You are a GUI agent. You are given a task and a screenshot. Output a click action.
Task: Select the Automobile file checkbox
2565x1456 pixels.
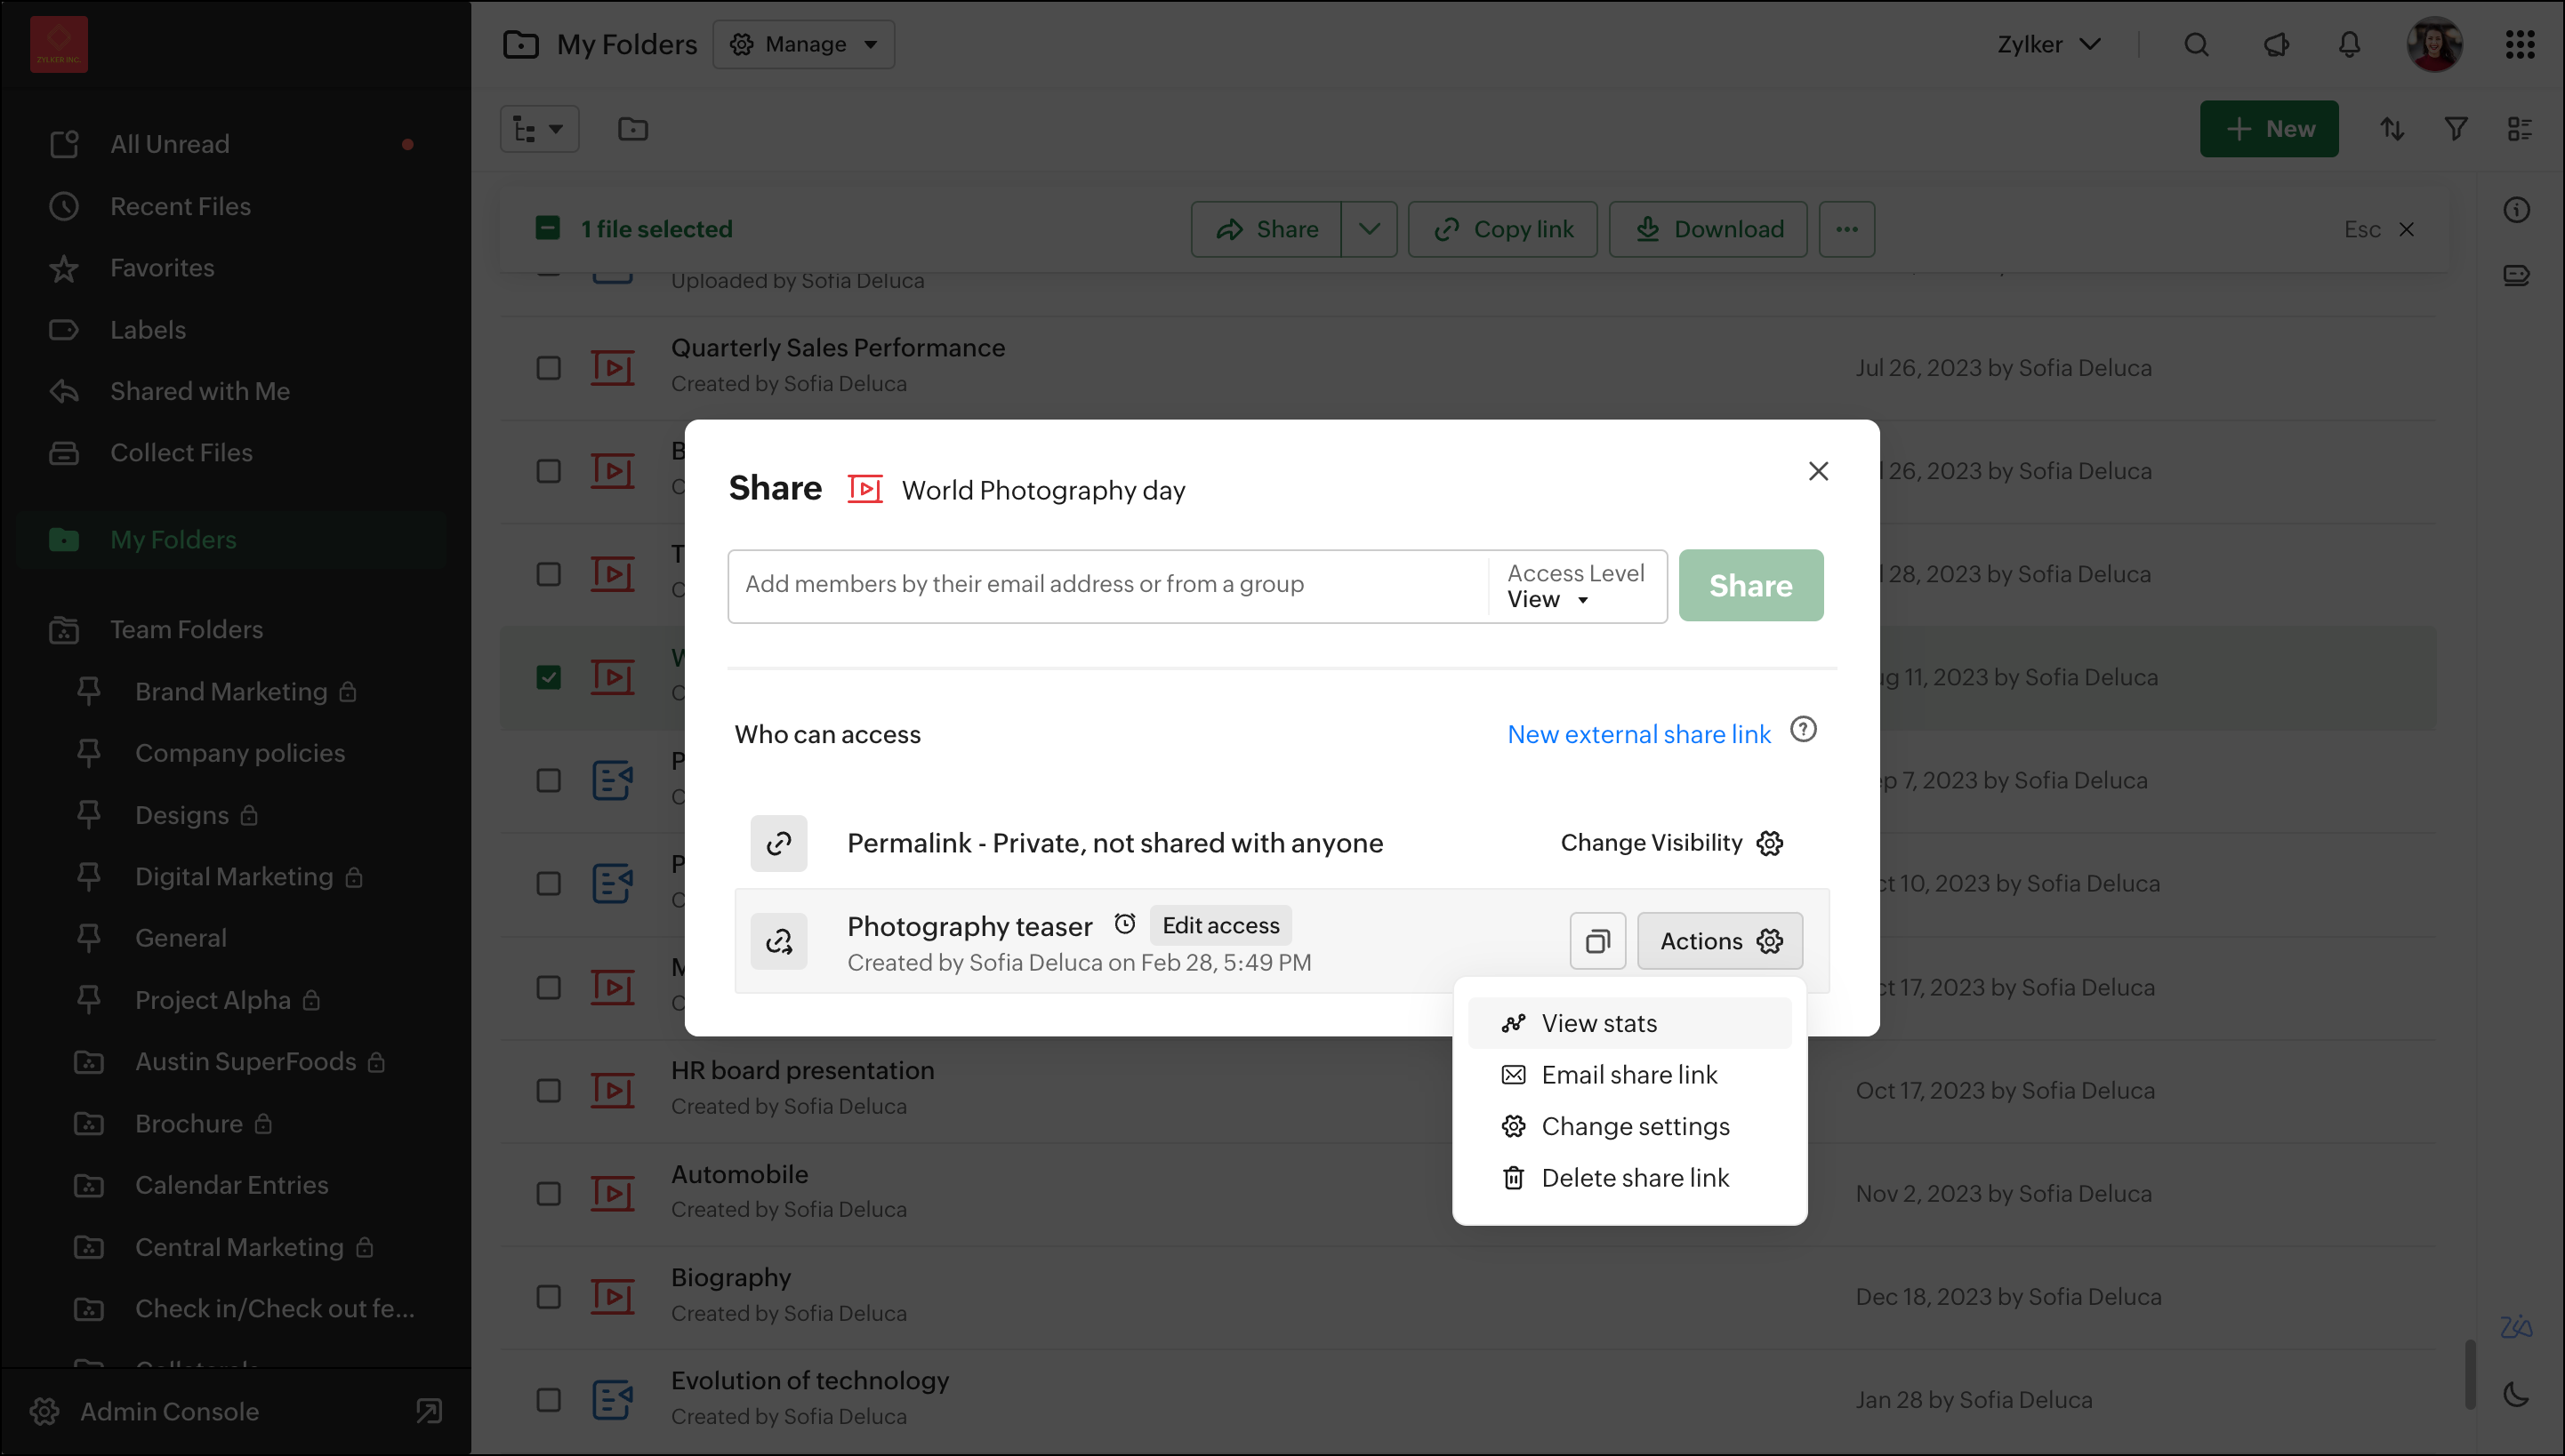coord(548,1193)
